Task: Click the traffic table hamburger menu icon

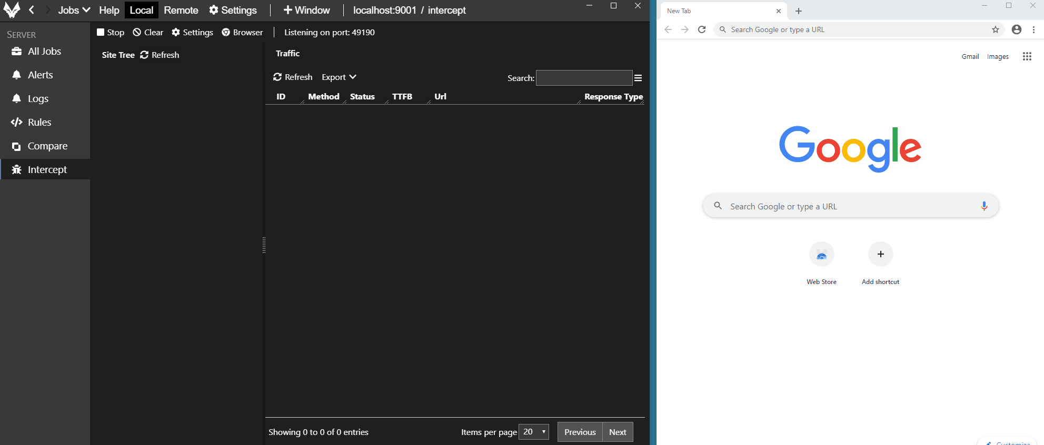Action: click(x=638, y=78)
